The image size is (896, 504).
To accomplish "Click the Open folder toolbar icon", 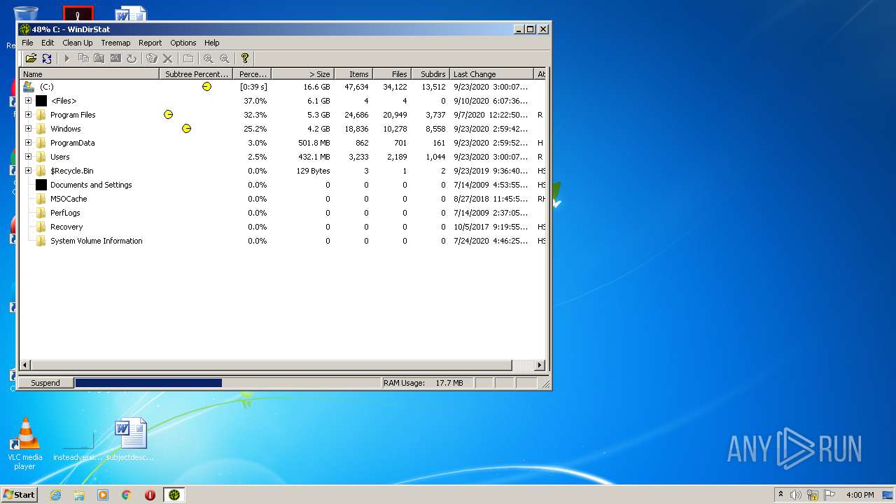I will (31, 58).
